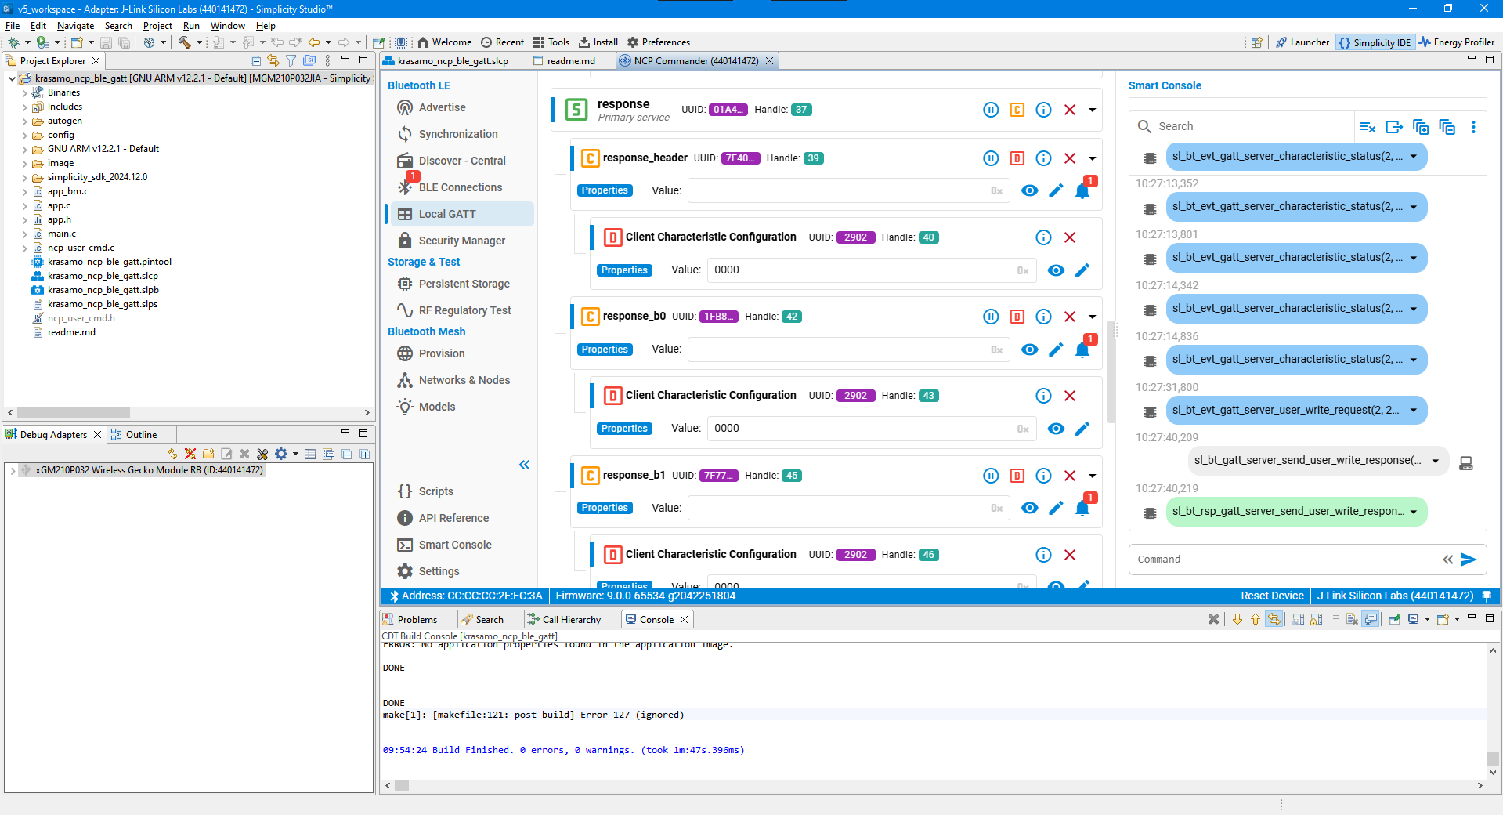Expand the user_write_request event details
The image size is (1503, 815).
pyautogui.click(x=1414, y=410)
